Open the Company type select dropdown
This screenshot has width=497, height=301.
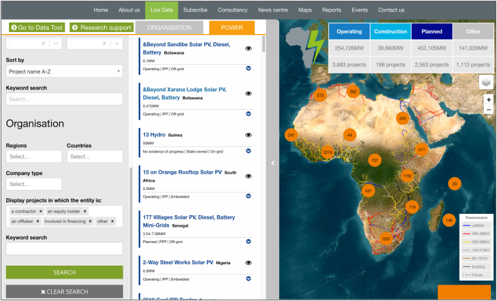tap(34, 184)
